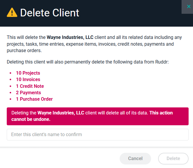
Task: Click the bullet beside 2 Payments
Action: coord(11,93)
